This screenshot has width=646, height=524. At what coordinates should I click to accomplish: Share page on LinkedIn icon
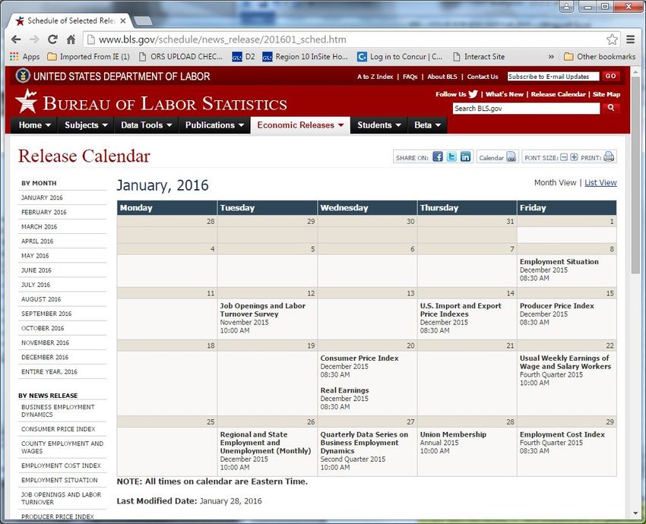pyautogui.click(x=466, y=157)
